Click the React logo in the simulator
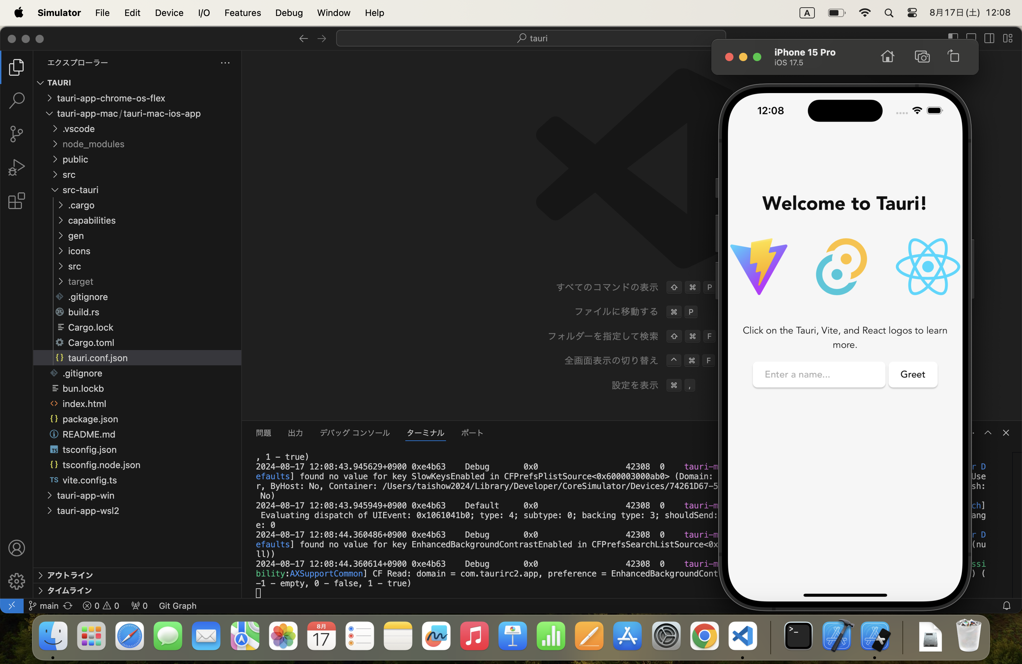This screenshot has width=1022, height=664. pos(927,266)
